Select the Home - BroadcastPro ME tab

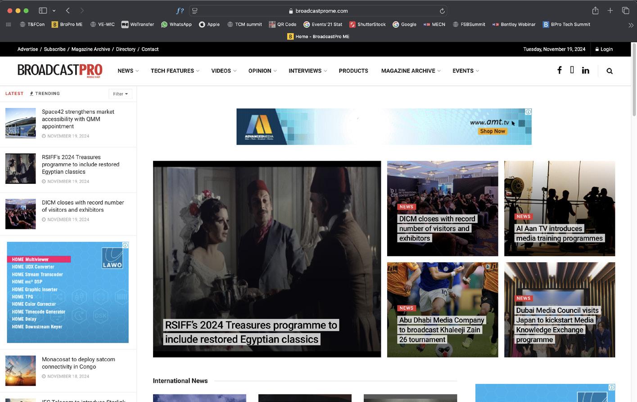coord(318,36)
